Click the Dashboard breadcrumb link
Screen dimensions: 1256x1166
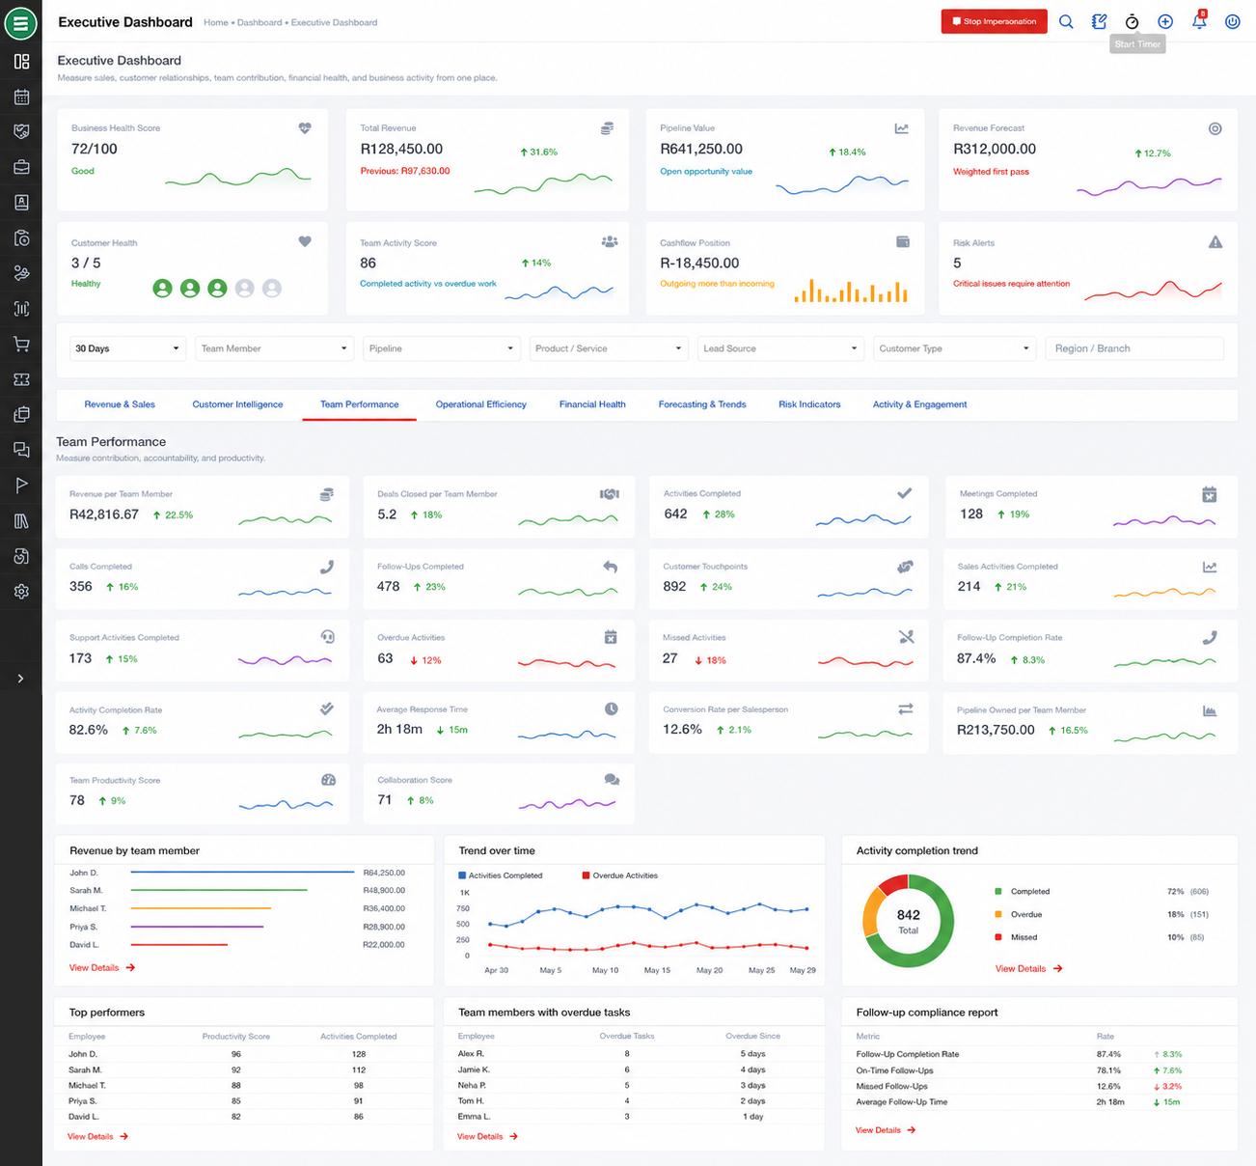pos(259,22)
